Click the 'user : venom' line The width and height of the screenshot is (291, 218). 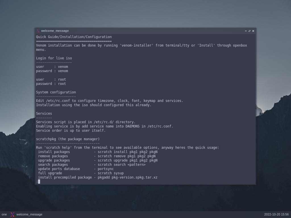(x=52, y=67)
